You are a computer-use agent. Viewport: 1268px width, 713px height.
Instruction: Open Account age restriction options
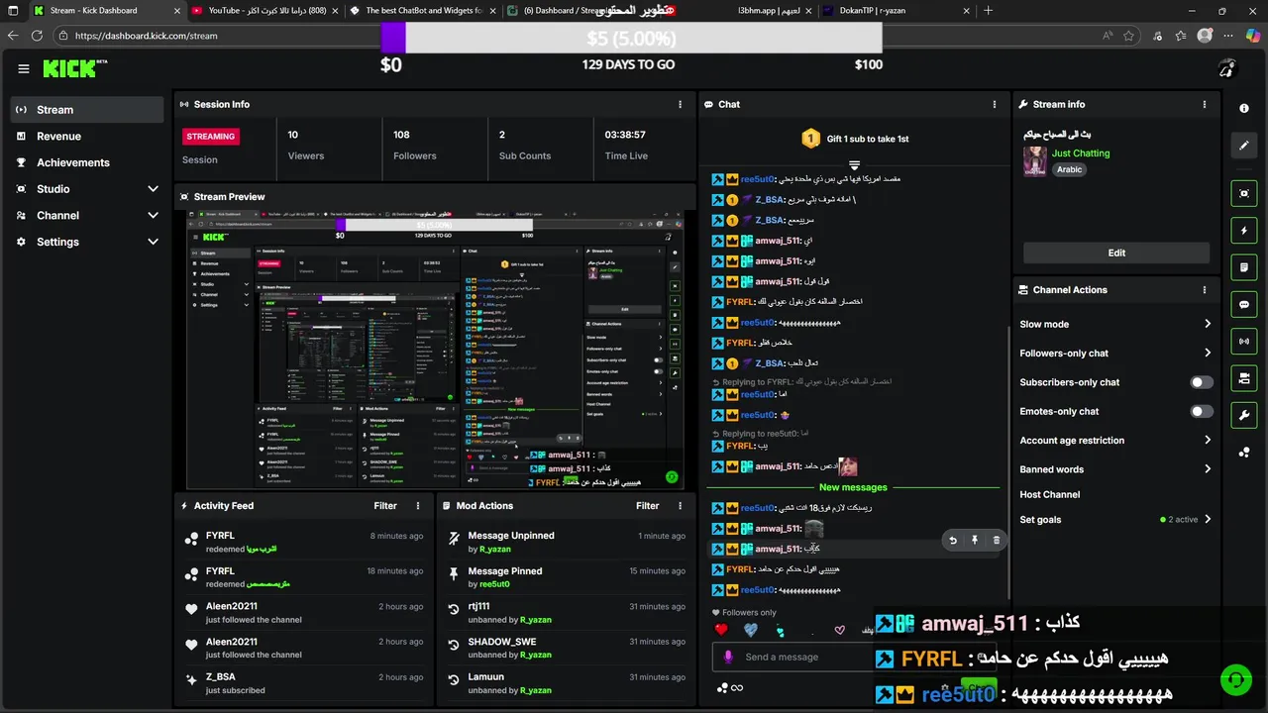click(1115, 441)
